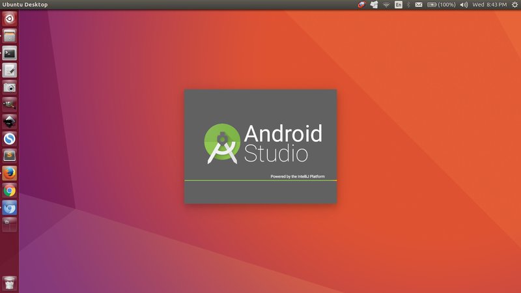Open the Bluetooth indicator menu

coord(409,5)
